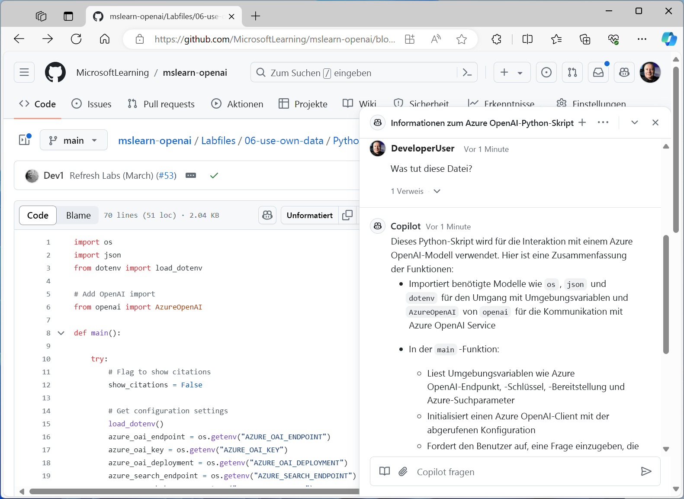
Task: Click the DeveloperUser chat avatar
Action: tap(378, 148)
